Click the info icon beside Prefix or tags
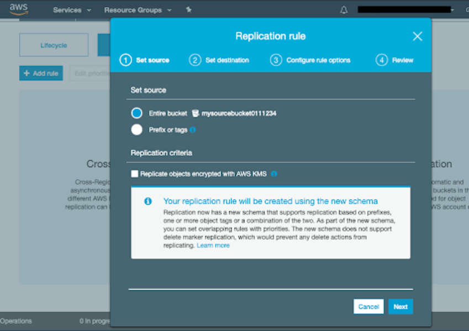The height and width of the screenshot is (331, 469). point(193,130)
